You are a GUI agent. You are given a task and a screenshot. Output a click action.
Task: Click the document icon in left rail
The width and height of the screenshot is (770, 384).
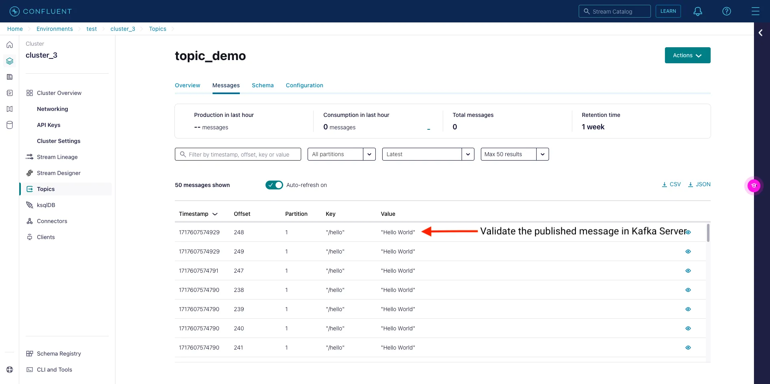click(x=10, y=77)
